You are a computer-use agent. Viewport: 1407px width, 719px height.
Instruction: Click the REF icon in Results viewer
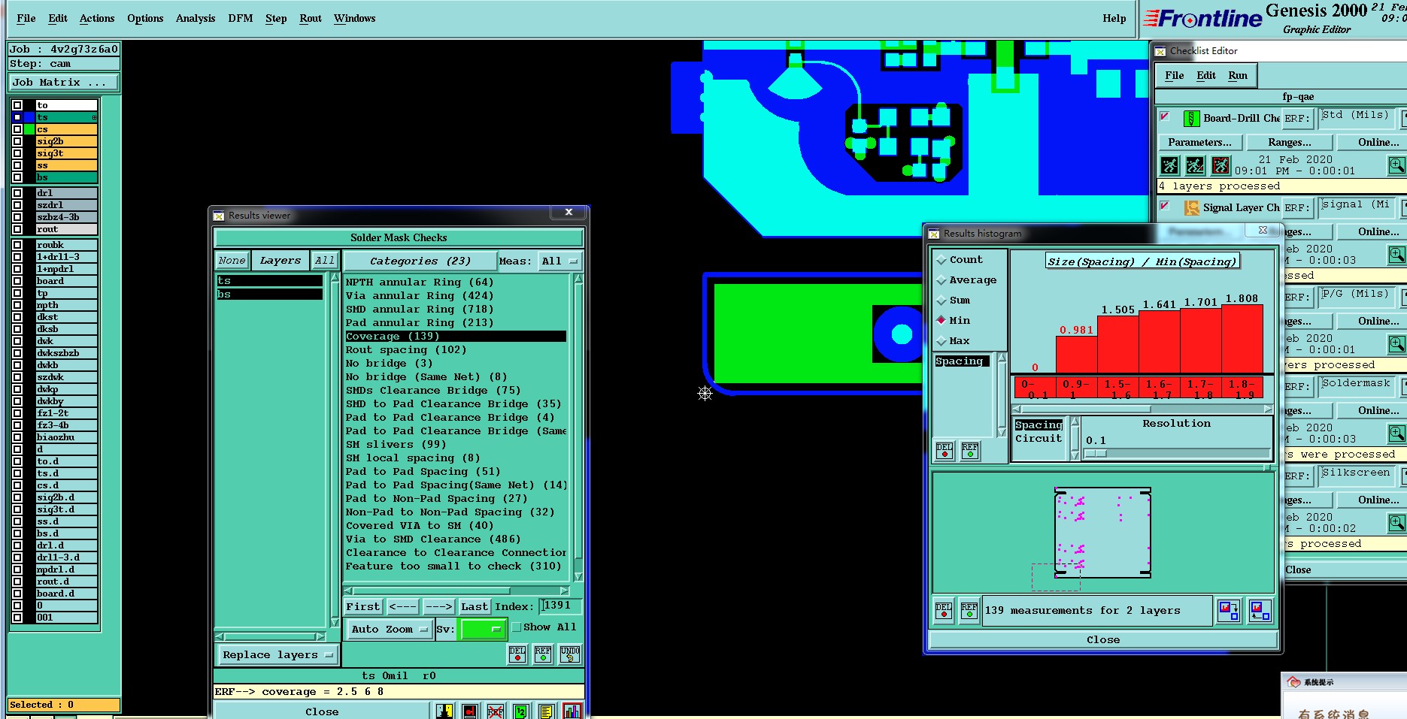(x=543, y=654)
